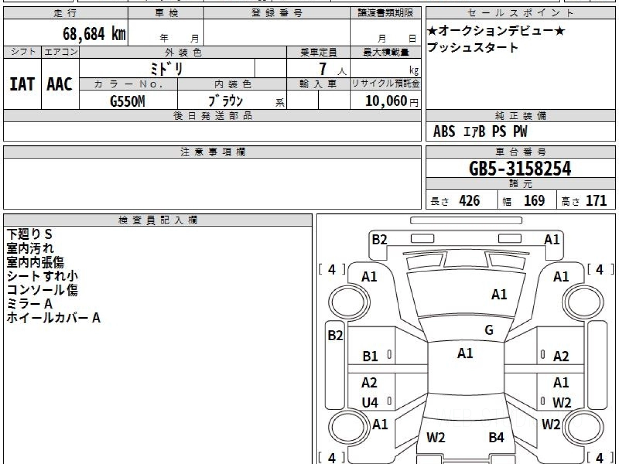Select the recycle deposit 10,060円
This screenshot has height=464, width=619.
click(392, 101)
